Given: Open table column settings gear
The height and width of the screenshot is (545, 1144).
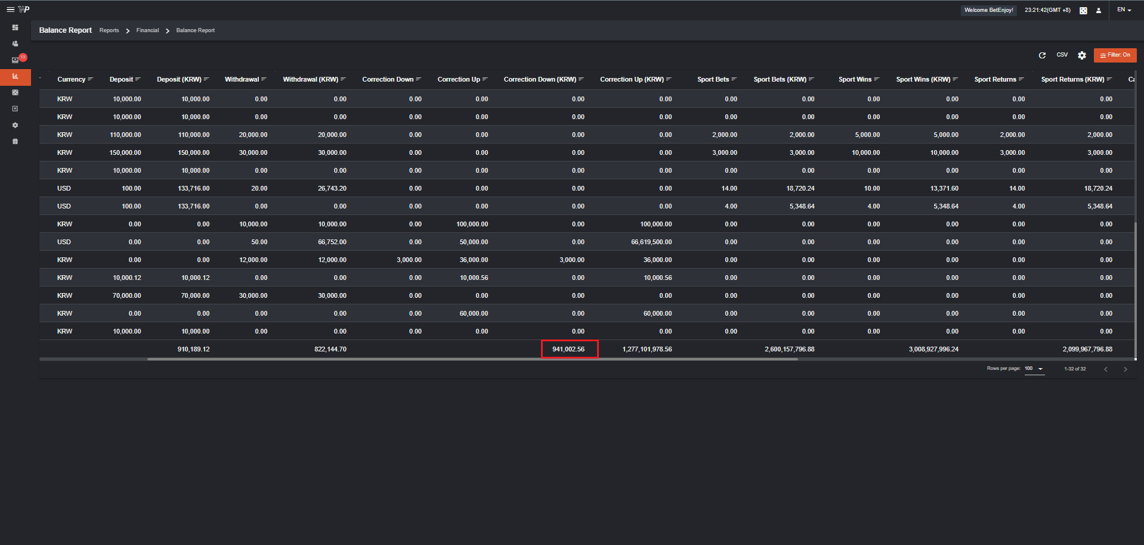Looking at the screenshot, I should (x=1082, y=55).
